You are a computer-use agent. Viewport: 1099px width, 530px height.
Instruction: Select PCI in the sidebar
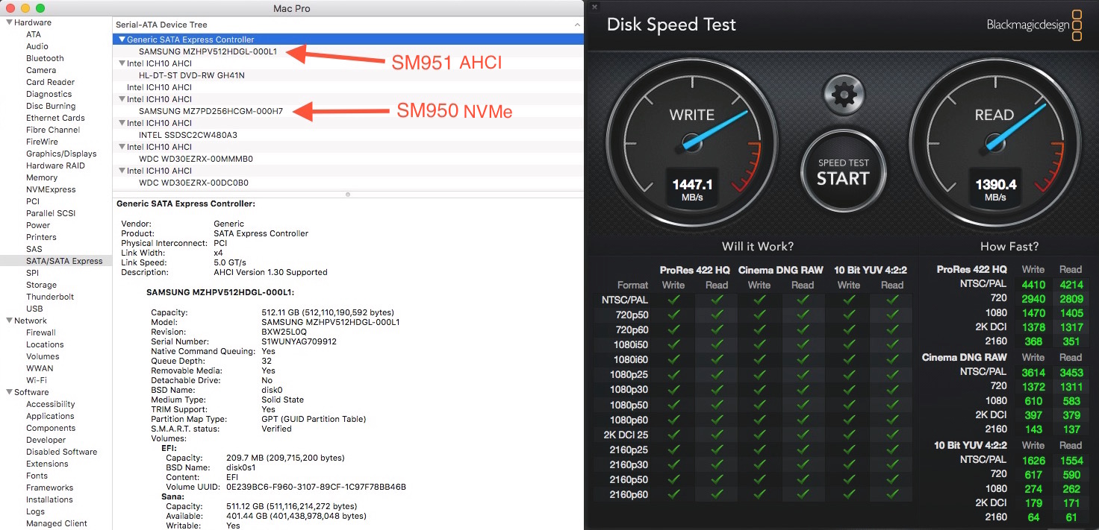pyautogui.click(x=33, y=201)
